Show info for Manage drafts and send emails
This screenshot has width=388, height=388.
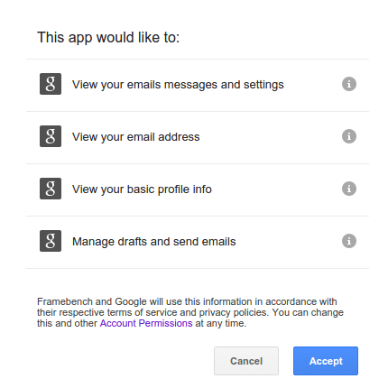coord(349,241)
